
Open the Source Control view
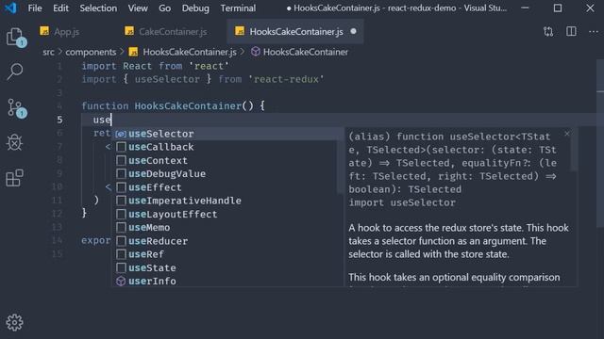coord(16,107)
